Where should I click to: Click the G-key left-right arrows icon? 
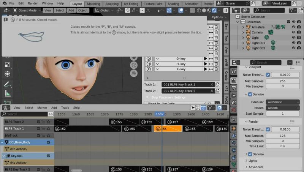click(x=211, y=59)
